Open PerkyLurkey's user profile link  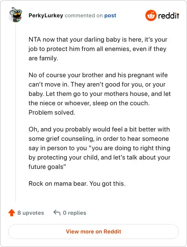pos(46,15)
